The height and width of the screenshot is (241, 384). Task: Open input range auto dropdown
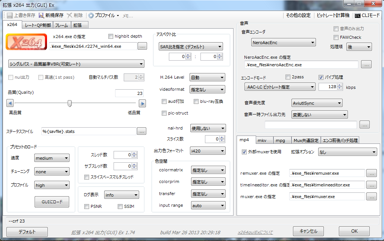tap(208, 206)
